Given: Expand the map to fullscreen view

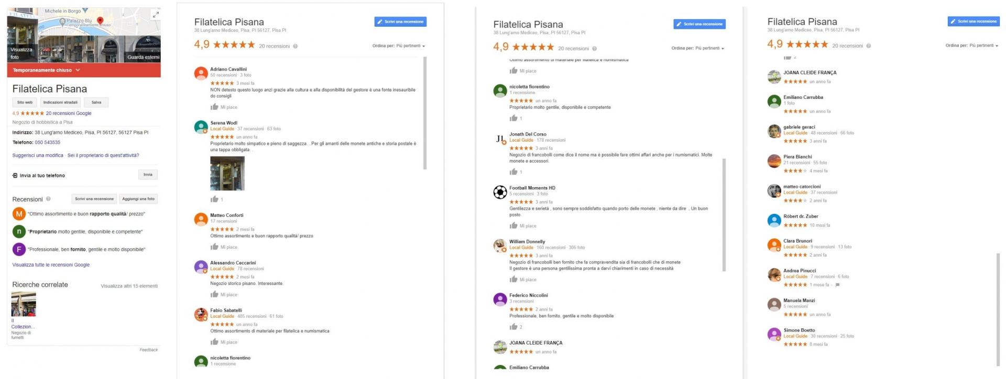Looking at the screenshot, I should click(156, 15).
